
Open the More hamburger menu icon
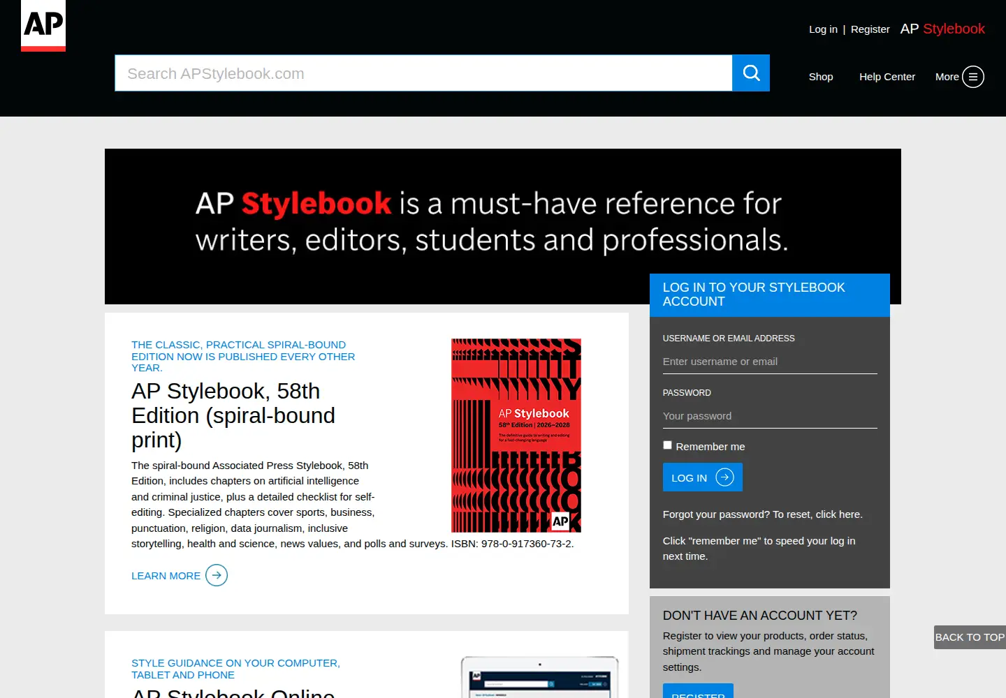pos(973,77)
